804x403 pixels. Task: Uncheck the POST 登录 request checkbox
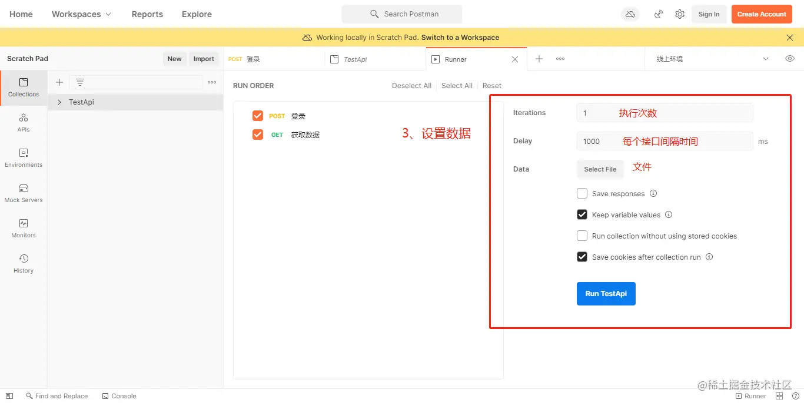[x=258, y=116]
